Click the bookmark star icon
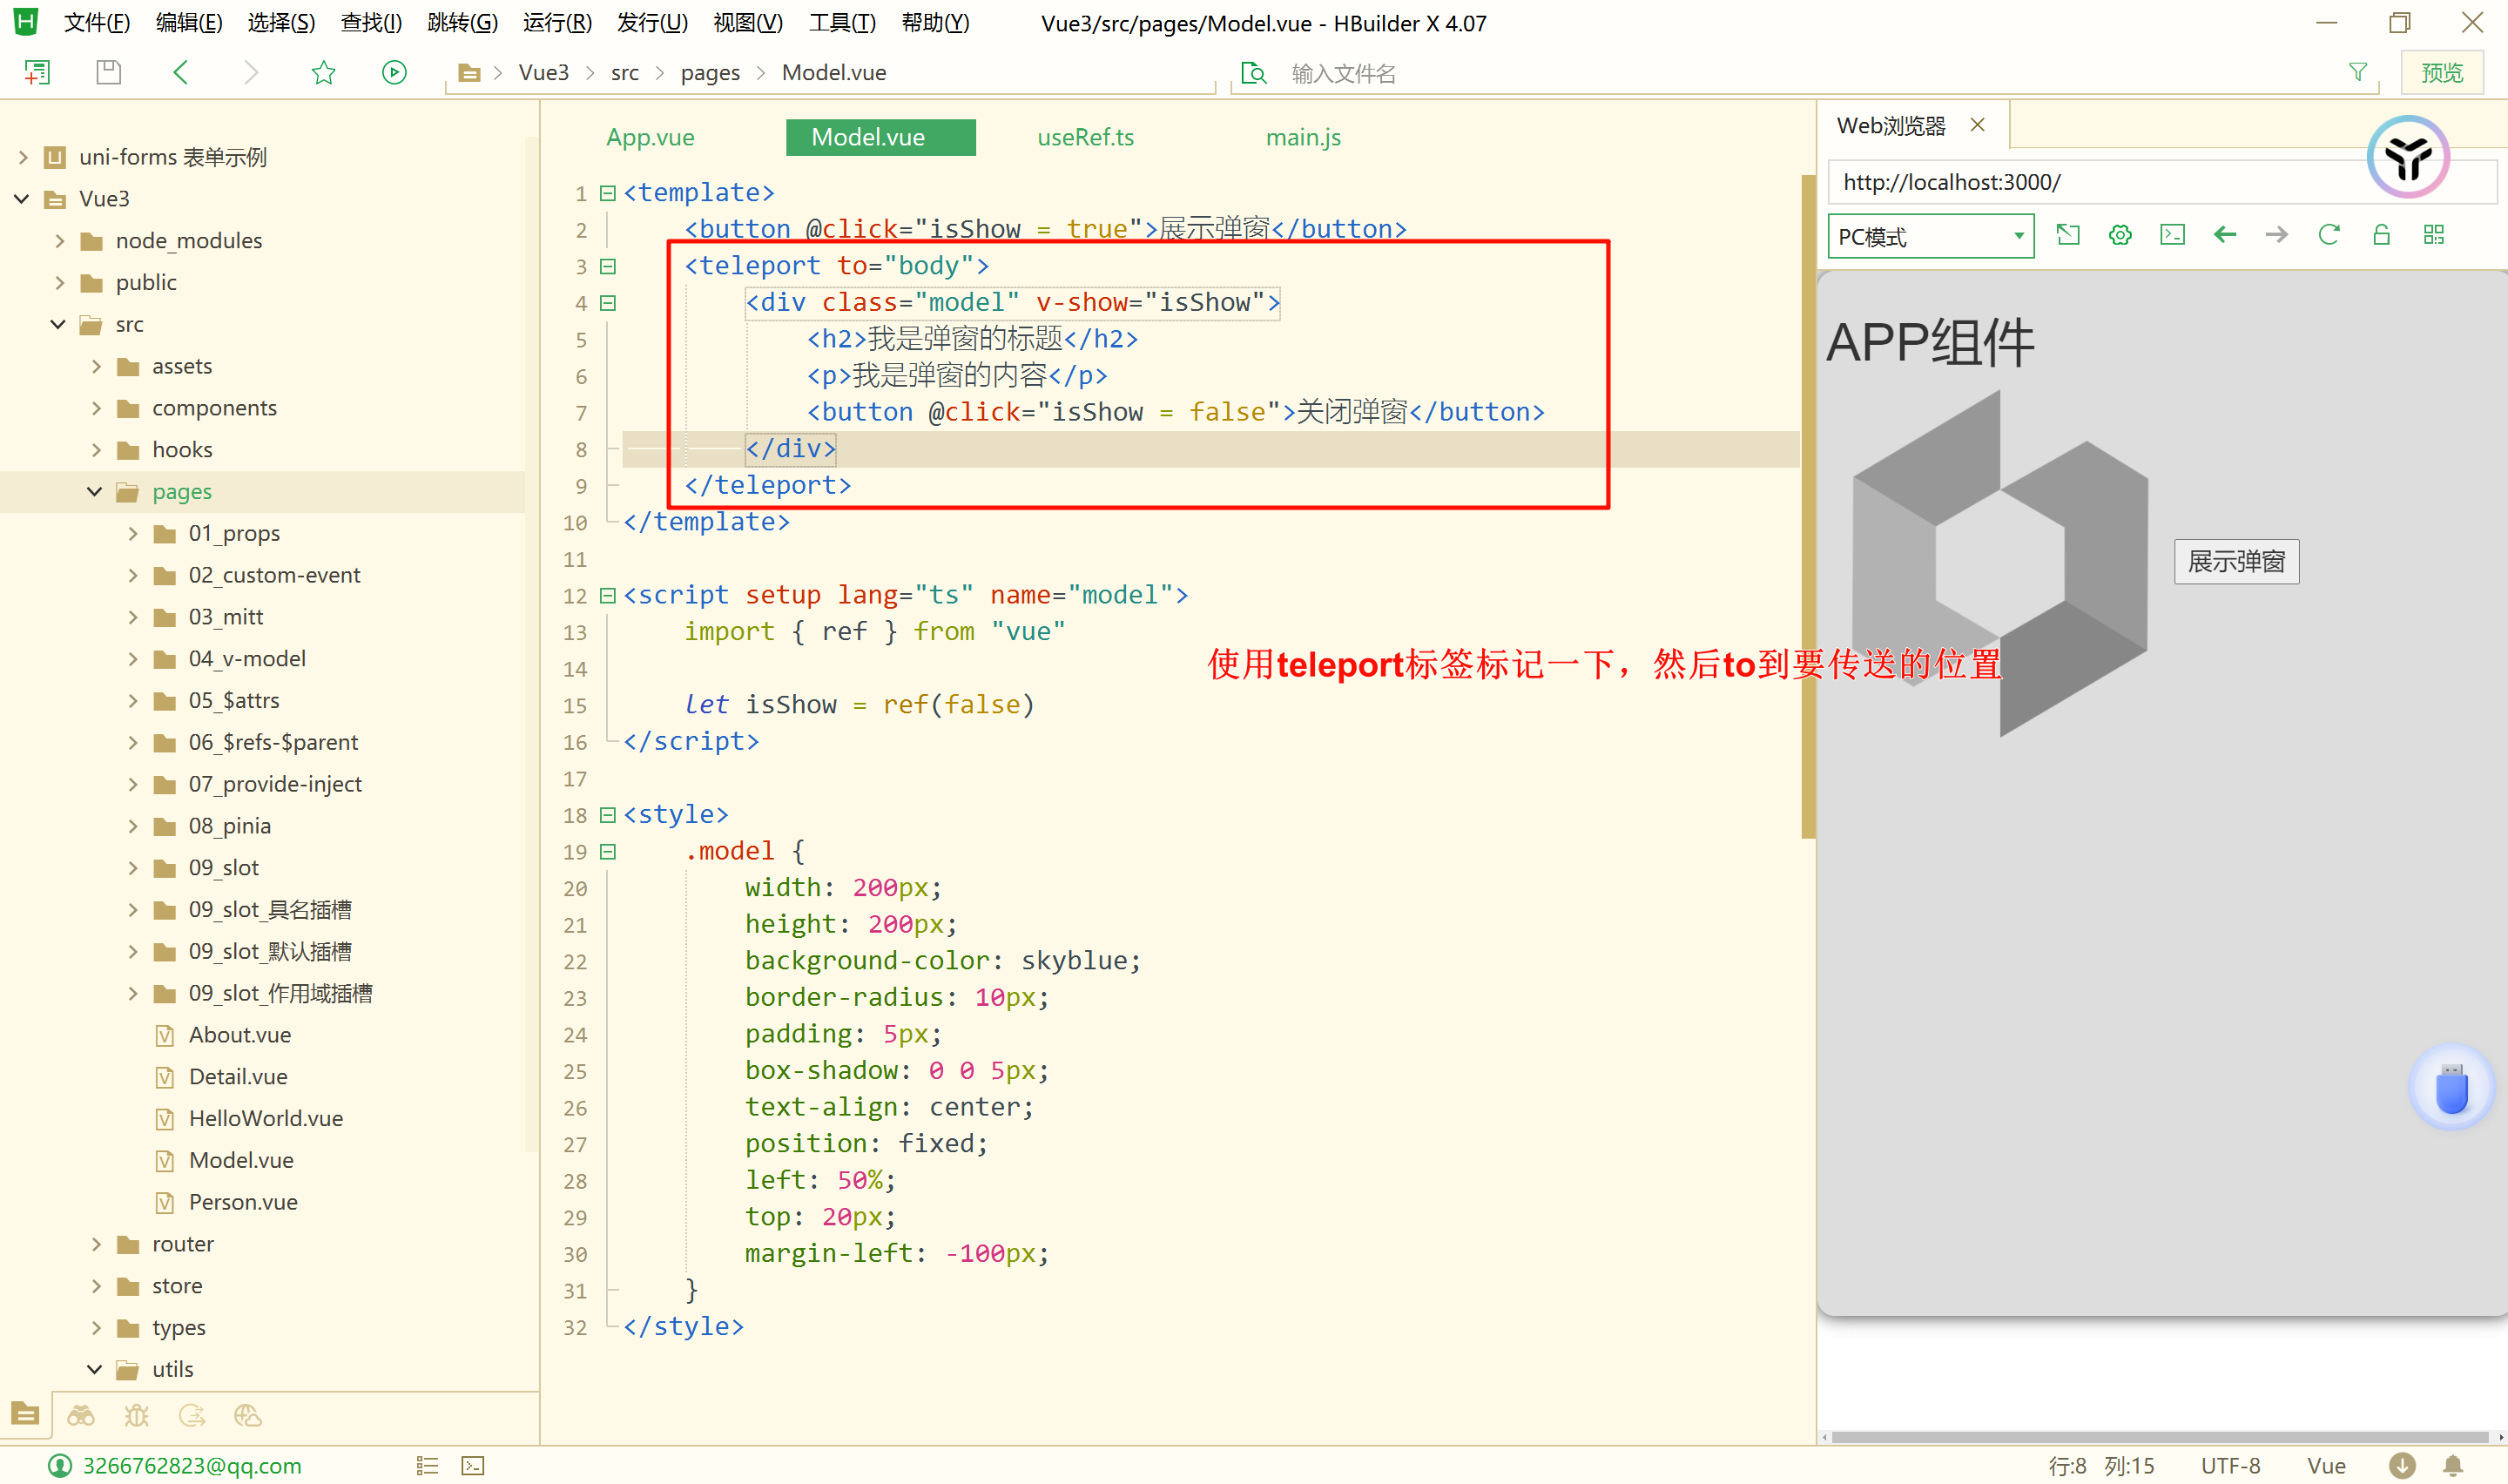The height and width of the screenshot is (1484, 2508). click(323, 72)
